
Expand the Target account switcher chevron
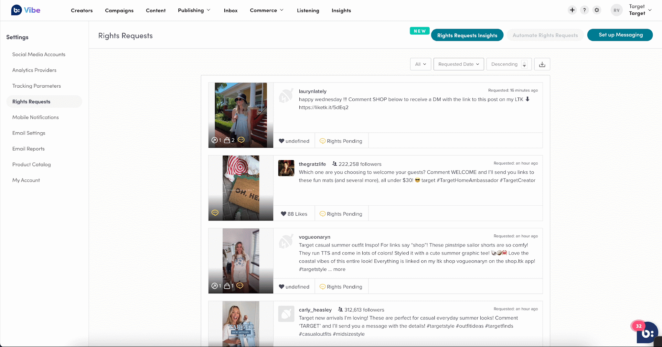(x=650, y=10)
